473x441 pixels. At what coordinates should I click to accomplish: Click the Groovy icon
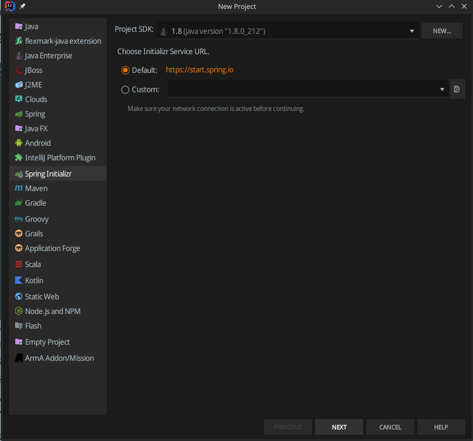click(x=19, y=219)
